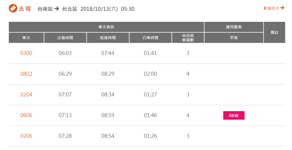Click the 06:03 departure time cell
Viewport: 292px width, 150px height.
[x=65, y=53]
